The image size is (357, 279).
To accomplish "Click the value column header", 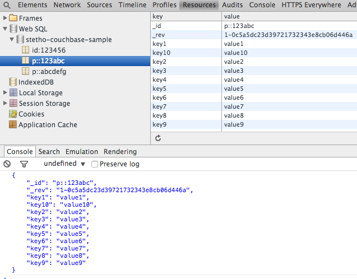I will (x=289, y=16).
